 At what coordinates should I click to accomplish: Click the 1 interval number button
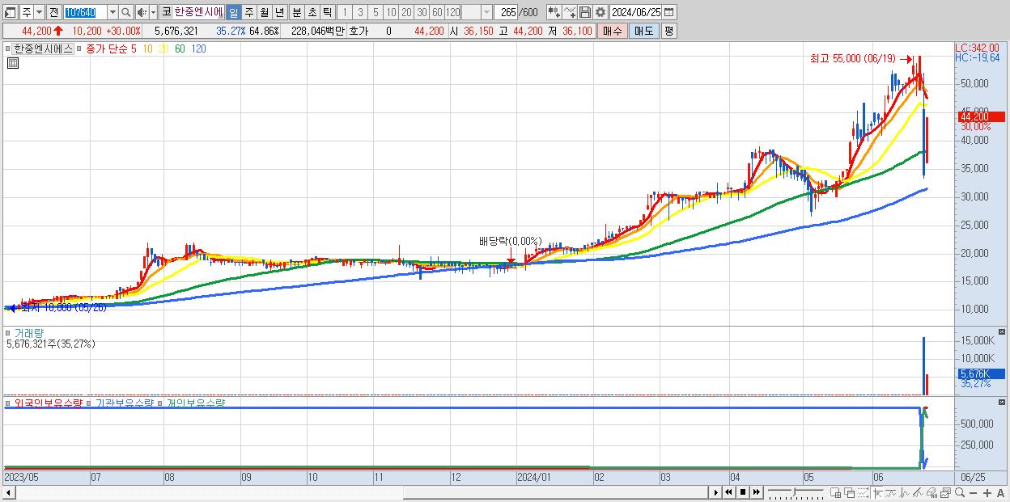[x=344, y=12]
